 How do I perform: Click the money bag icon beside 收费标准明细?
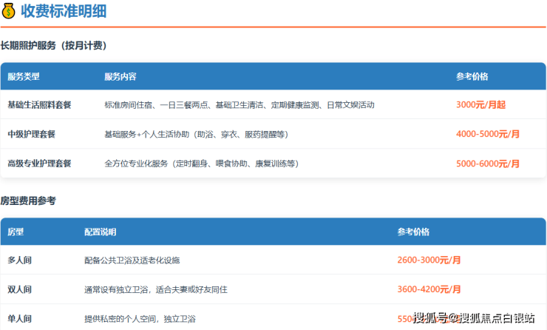(x=9, y=11)
